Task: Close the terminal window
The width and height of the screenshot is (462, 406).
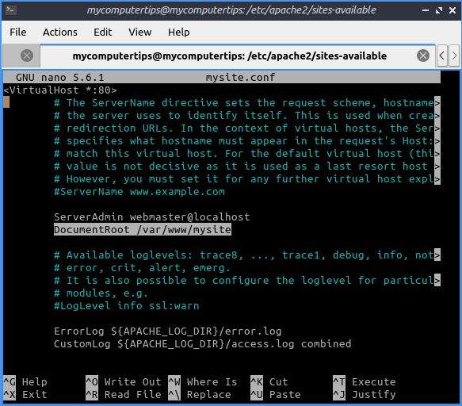Action: click(452, 10)
